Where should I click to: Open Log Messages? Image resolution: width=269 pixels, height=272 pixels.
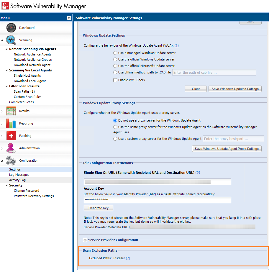tap(19, 175)
